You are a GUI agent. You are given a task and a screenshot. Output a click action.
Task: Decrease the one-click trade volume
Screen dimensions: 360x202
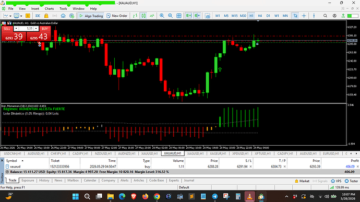click(16, 29)
